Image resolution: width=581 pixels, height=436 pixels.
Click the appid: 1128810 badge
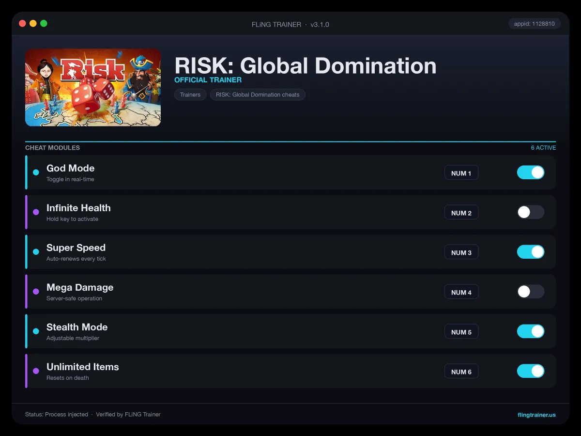tap(535, 24)
